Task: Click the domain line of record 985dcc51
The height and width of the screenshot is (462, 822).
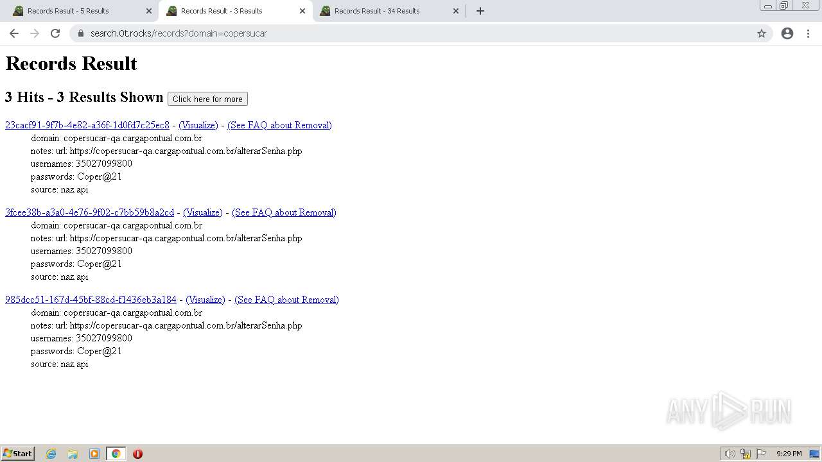Action: pyautogui.click(x=116, y=312)
